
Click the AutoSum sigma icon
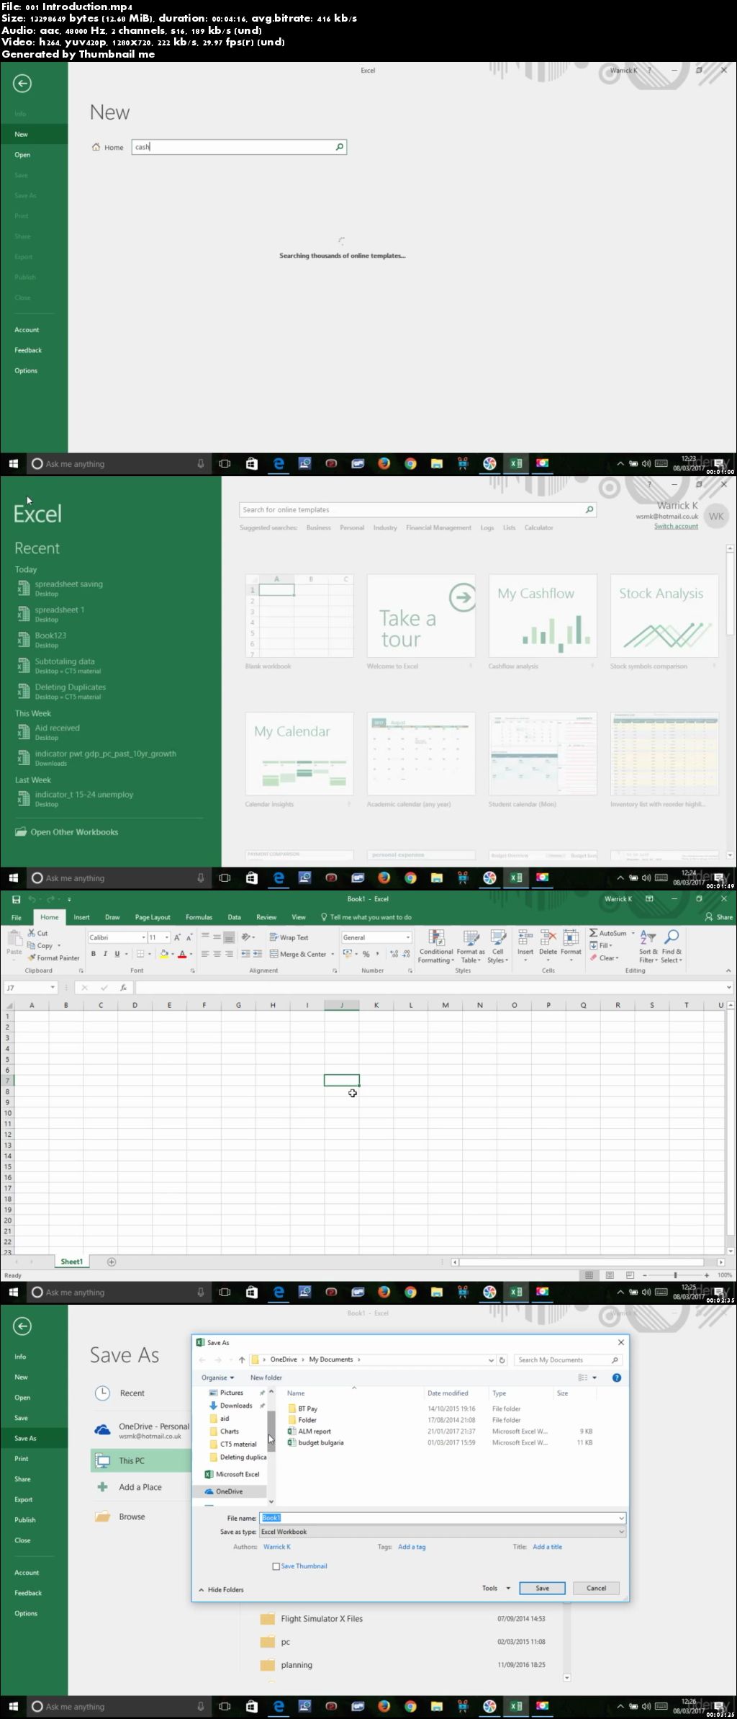pos(594,933)
